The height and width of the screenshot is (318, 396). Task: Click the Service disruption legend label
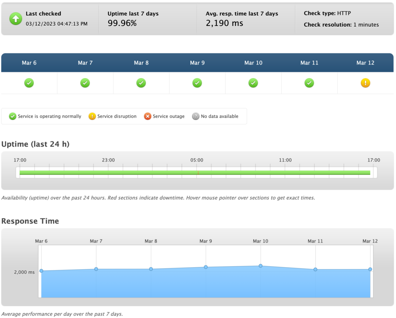(x=117, y=116)
